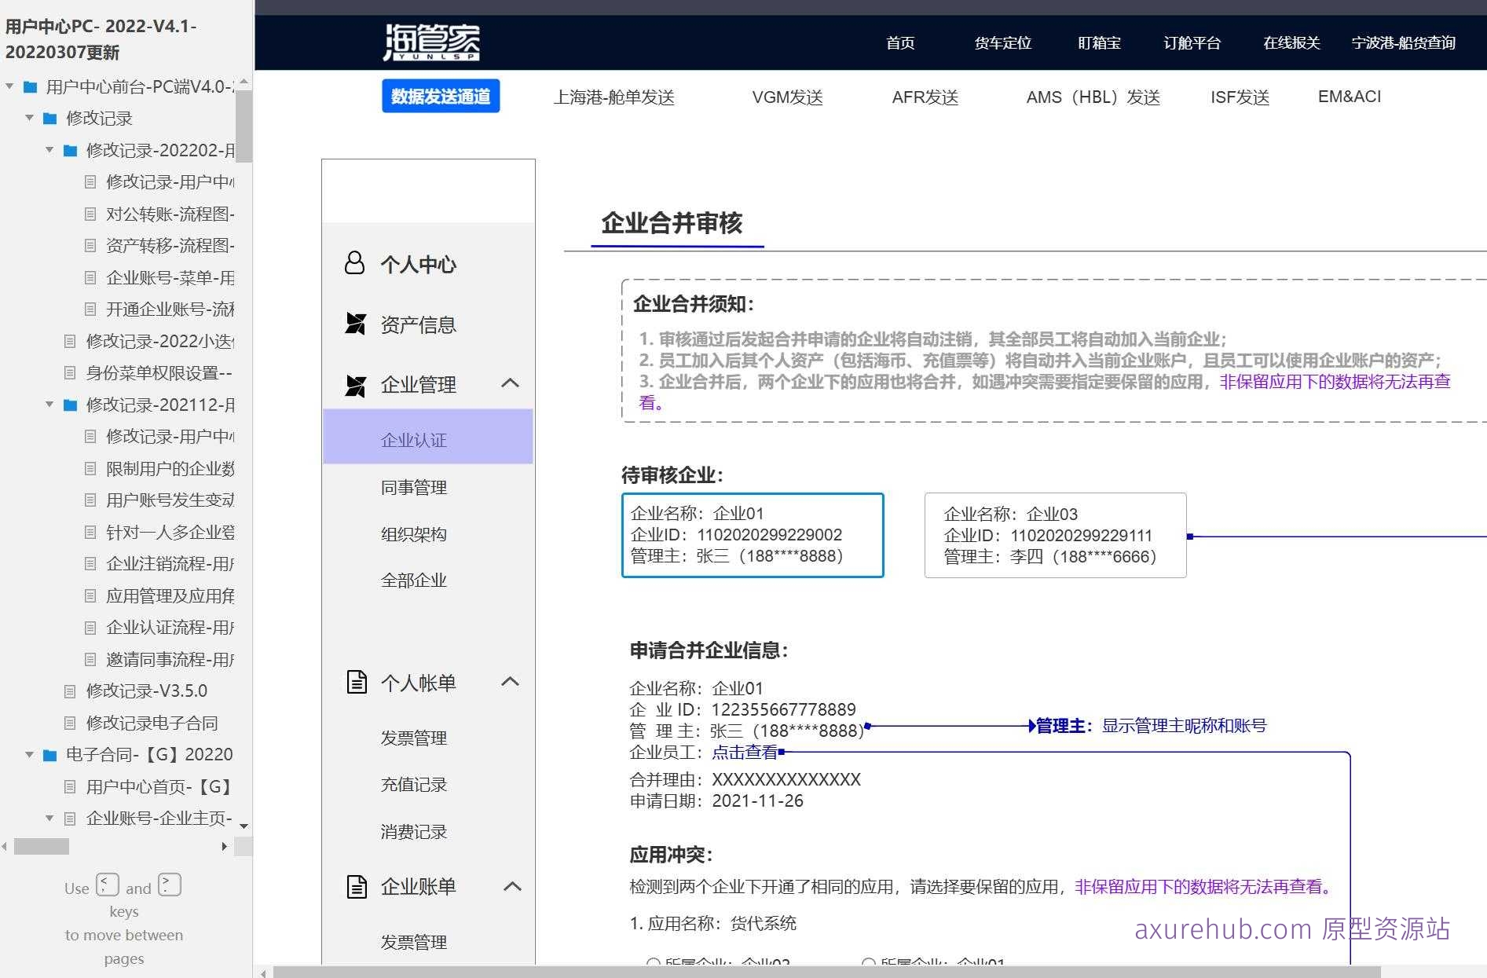
Task: Click folder icon of 用户中心前台-PC端V4.0
Action: (x=31, y=86)
